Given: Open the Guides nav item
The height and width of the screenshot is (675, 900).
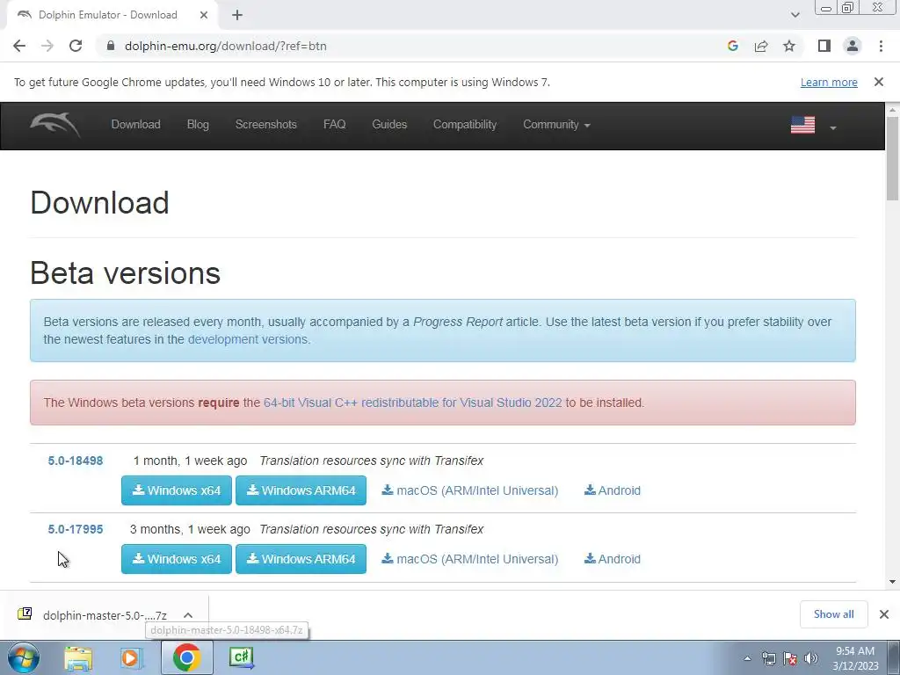Looking at the screenshot, I should [389, 125].
